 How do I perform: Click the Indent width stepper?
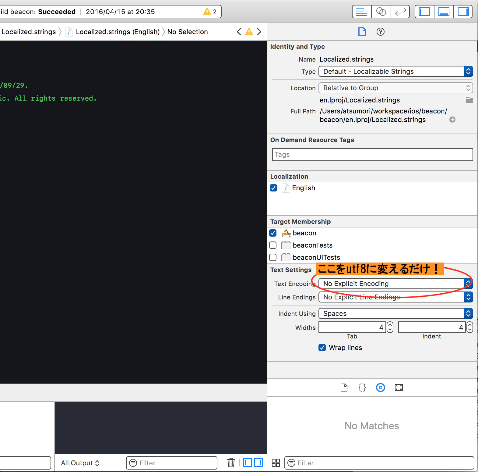click(x=470, y=327)
